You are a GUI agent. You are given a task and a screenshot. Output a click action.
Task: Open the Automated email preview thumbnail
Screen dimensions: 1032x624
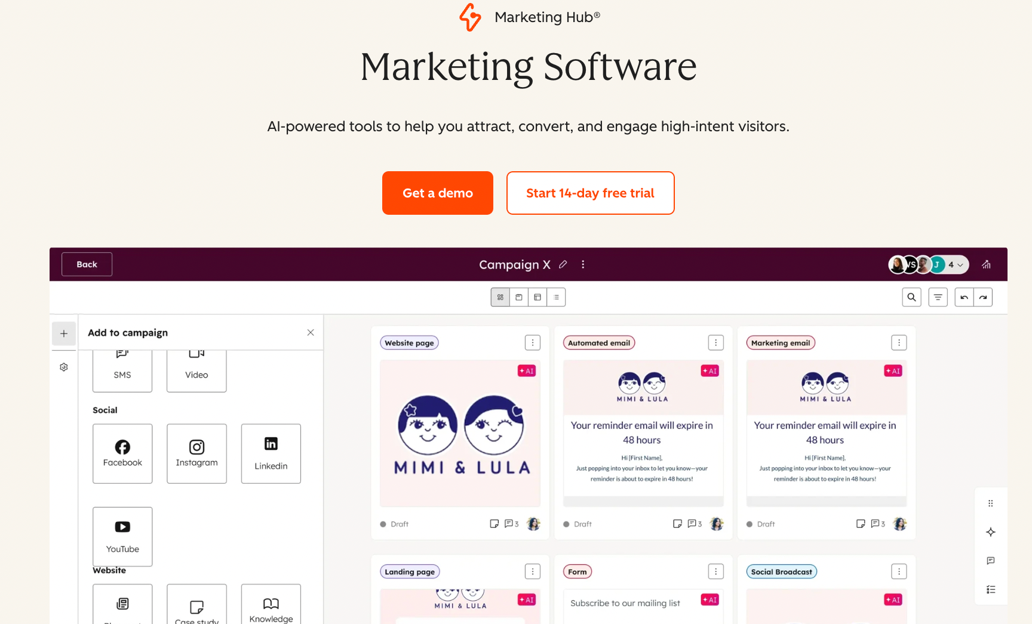(643, 433)
